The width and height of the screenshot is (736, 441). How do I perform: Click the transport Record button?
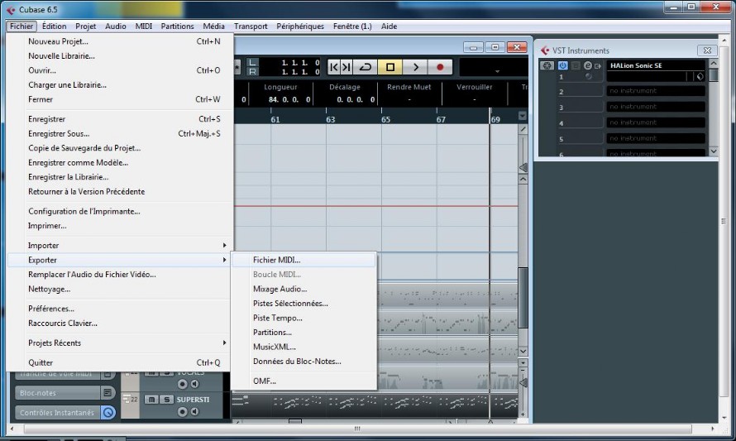(x=440, y=67)
